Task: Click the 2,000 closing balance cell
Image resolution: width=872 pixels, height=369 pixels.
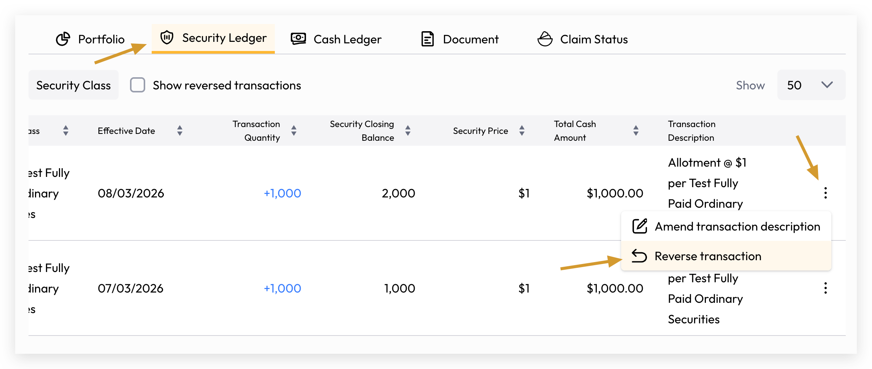Action: (x=398, y=193)
